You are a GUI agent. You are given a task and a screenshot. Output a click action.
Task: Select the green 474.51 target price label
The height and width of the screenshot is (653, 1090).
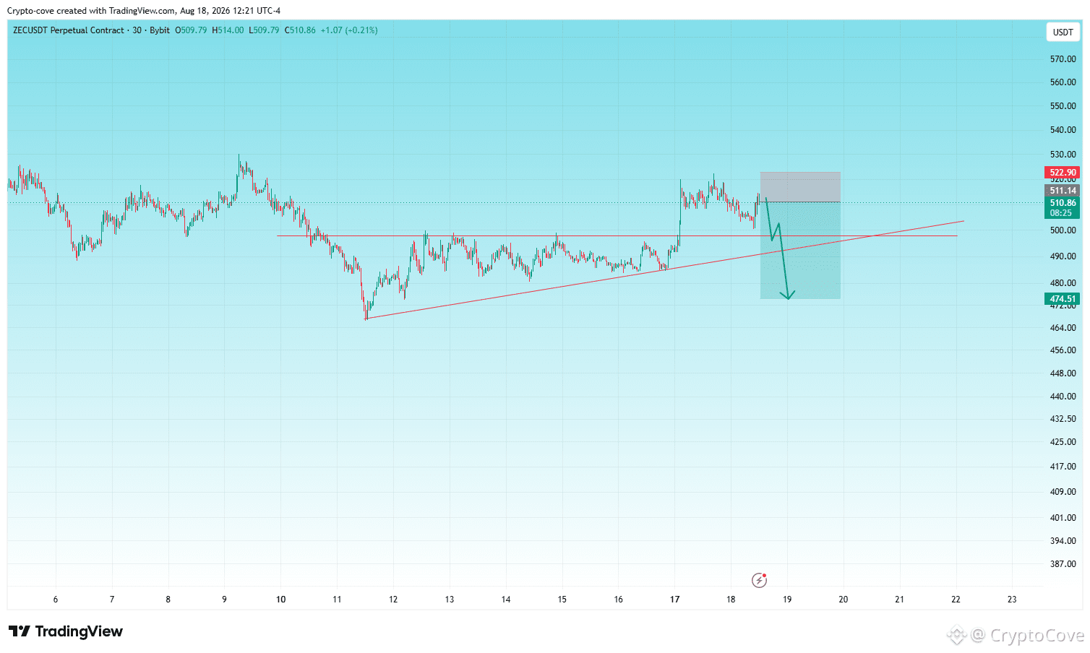pos(1063,299)
